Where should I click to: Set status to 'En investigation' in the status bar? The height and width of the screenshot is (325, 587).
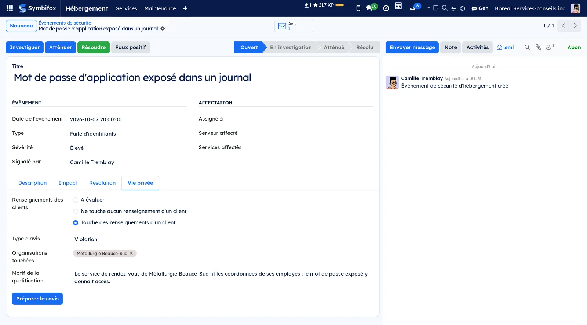pyautogui.click(x=291, y=47)
